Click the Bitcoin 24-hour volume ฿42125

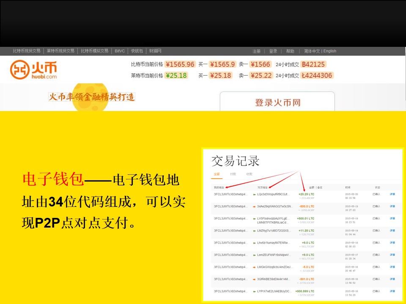(313, 64)
